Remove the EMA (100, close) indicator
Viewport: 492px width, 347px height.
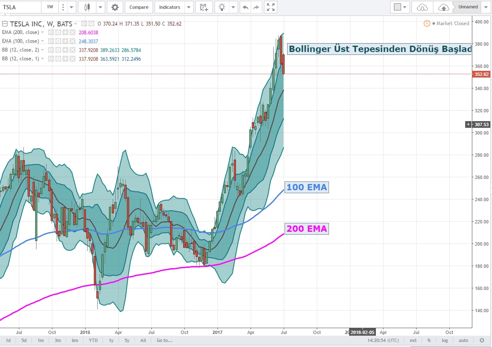coord(73,41)
